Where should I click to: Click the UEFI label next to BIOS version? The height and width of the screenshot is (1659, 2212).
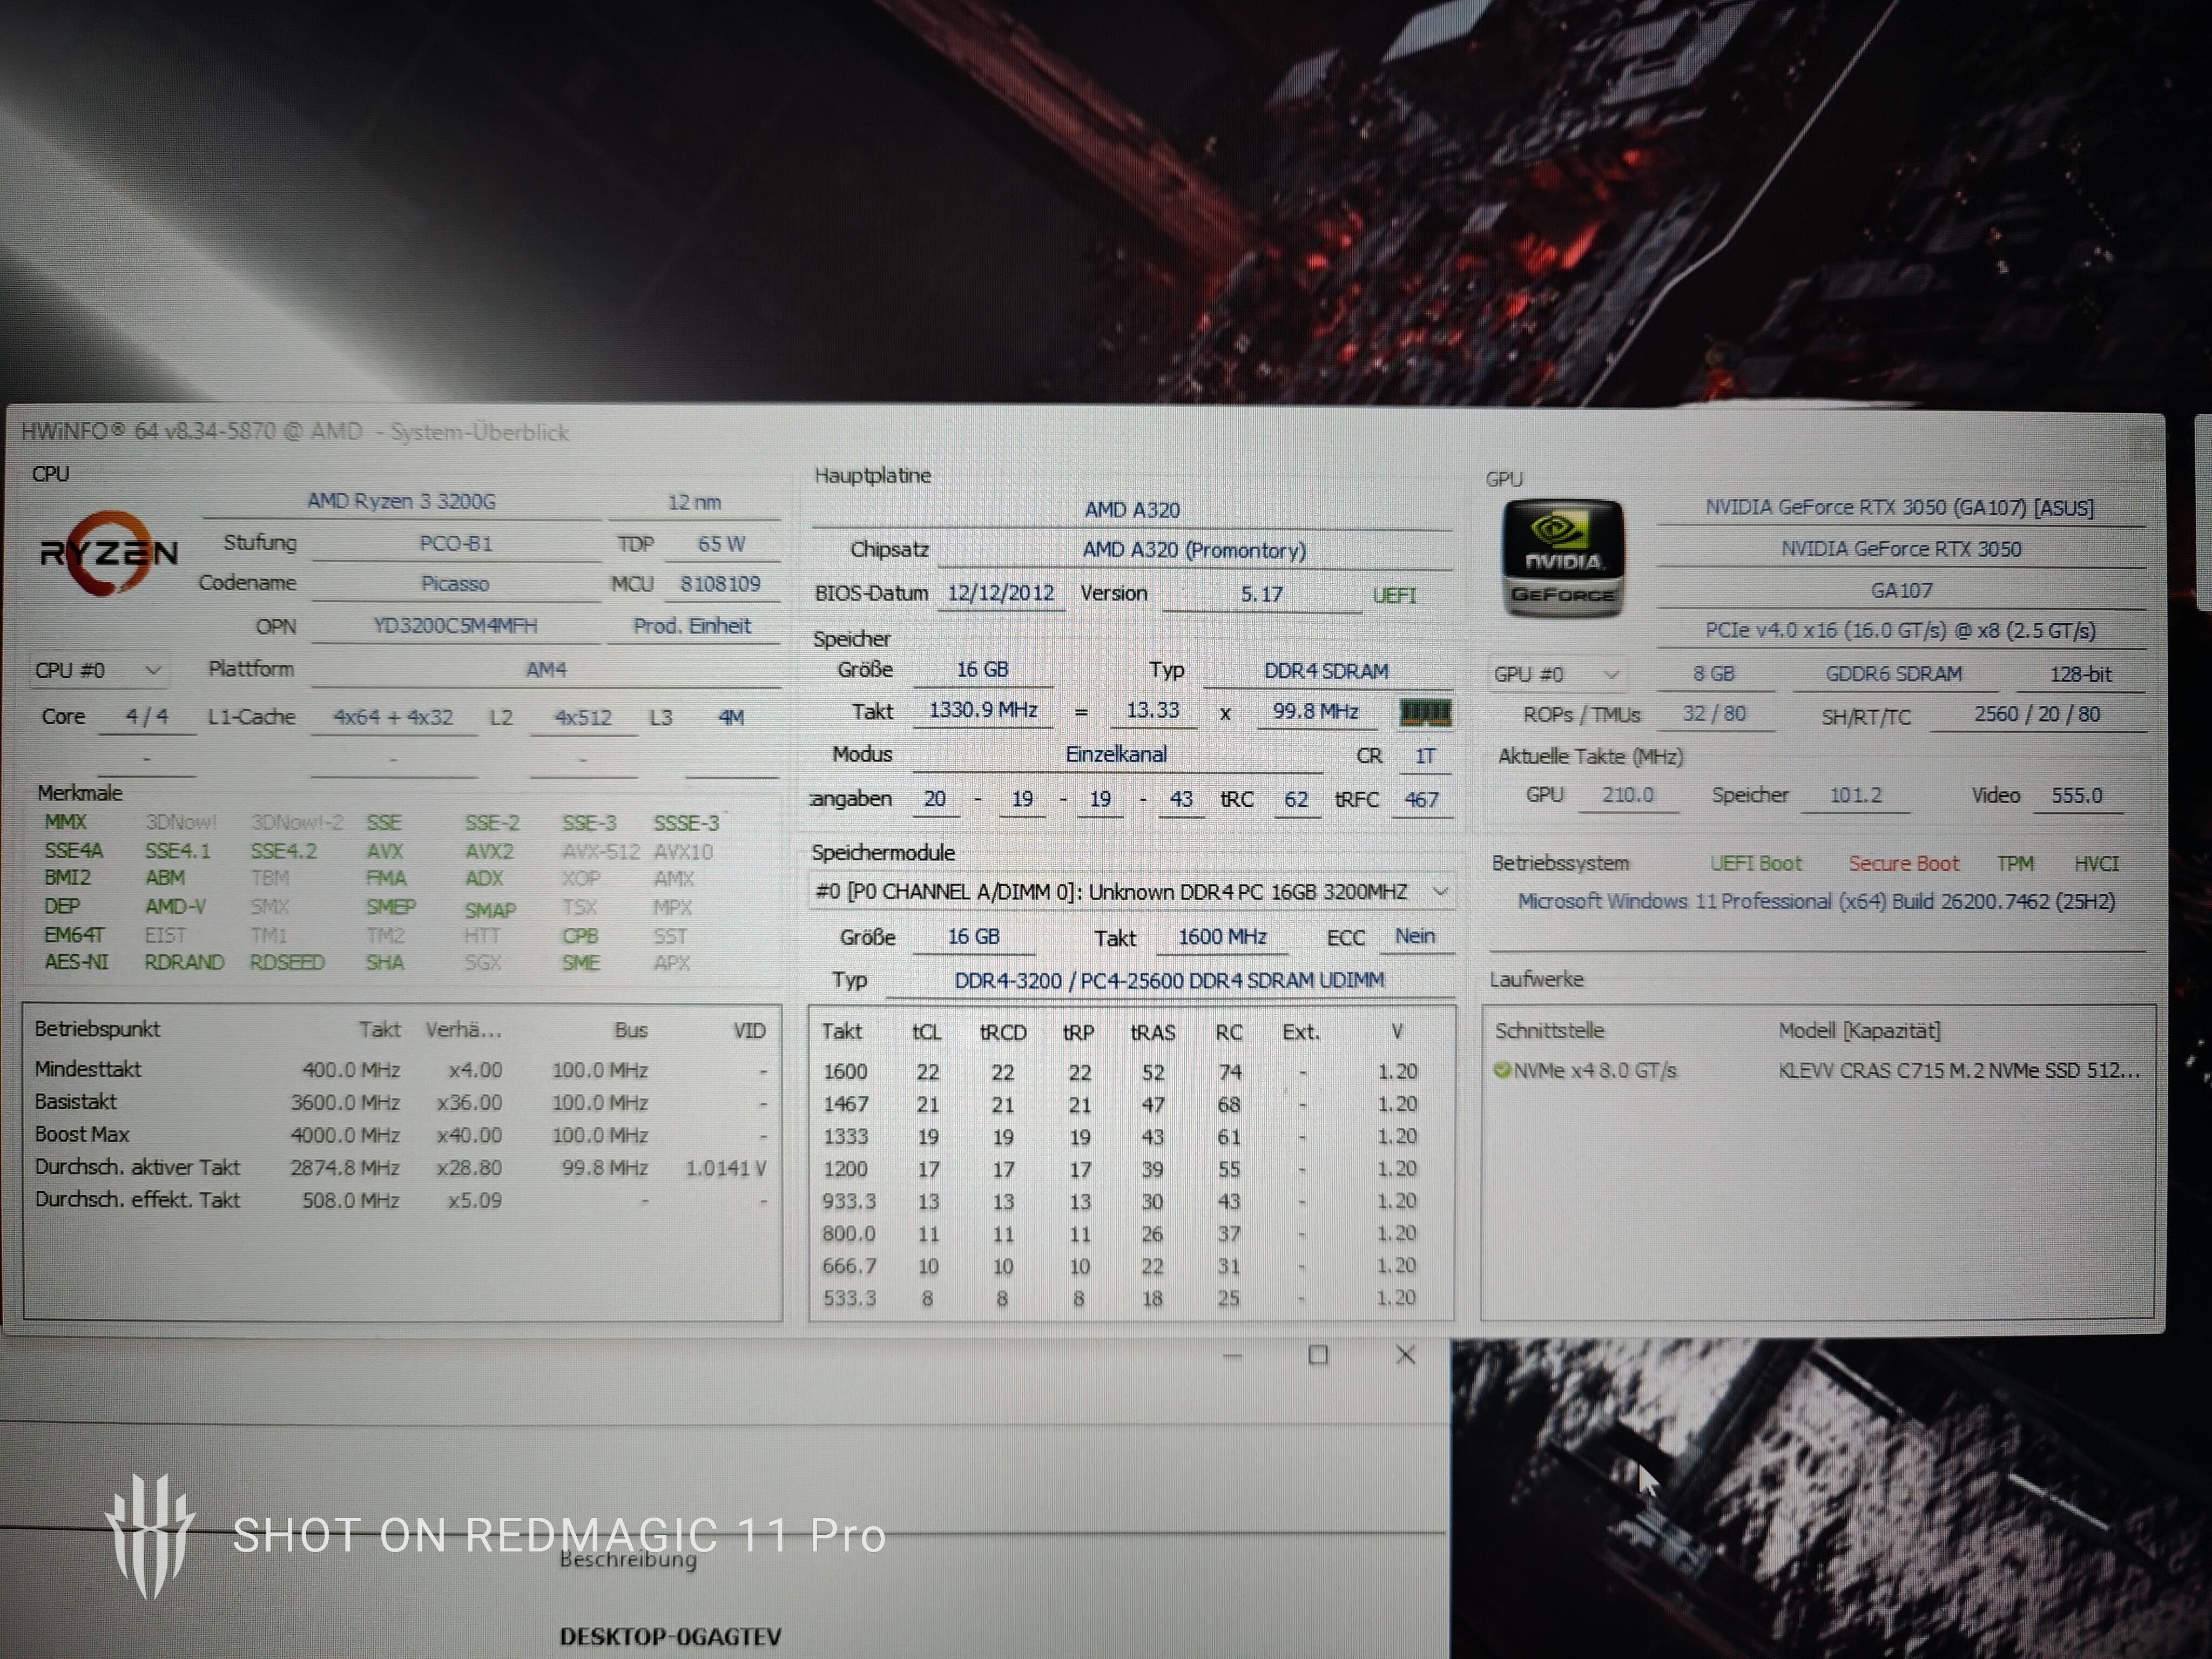pos(1394,596)
